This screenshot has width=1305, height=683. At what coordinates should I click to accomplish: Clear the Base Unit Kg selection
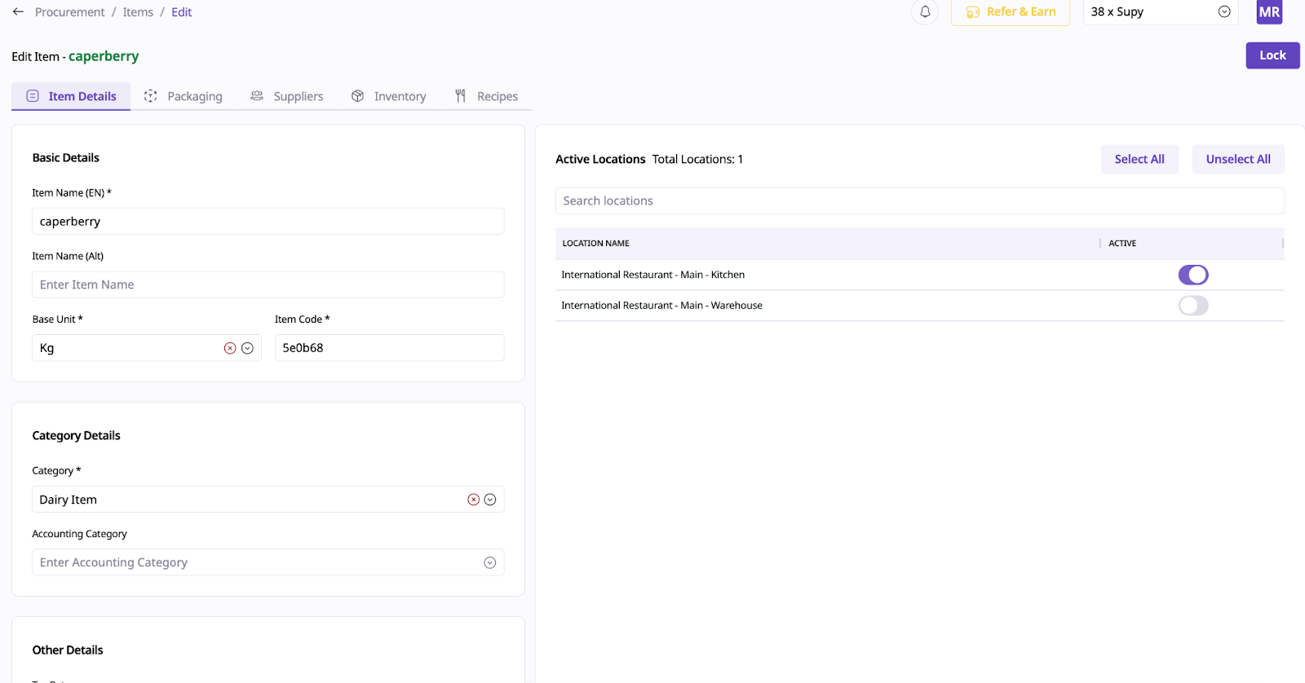[230, 348]
